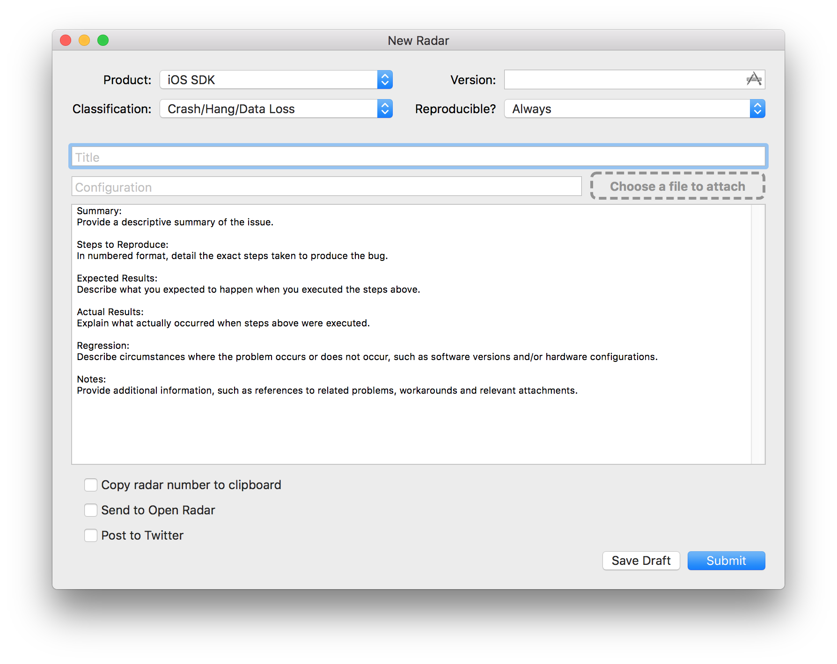Click the App Store icon in Version field

(x=754, y=79)
